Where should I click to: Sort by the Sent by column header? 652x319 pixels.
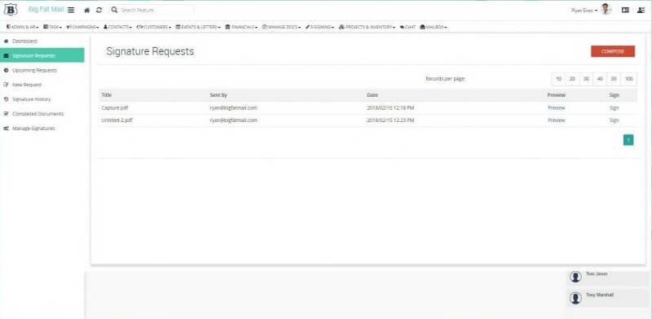point(218,95)
